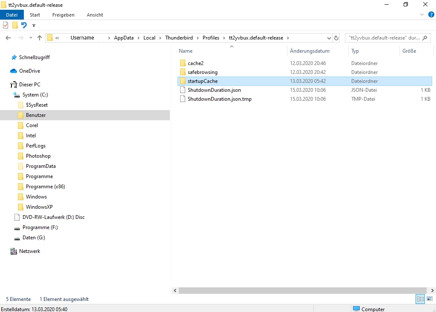The width and height of the screenshot is (436, 312).
Task: Open the Datei menu
Action: click(x=12, y=15)
